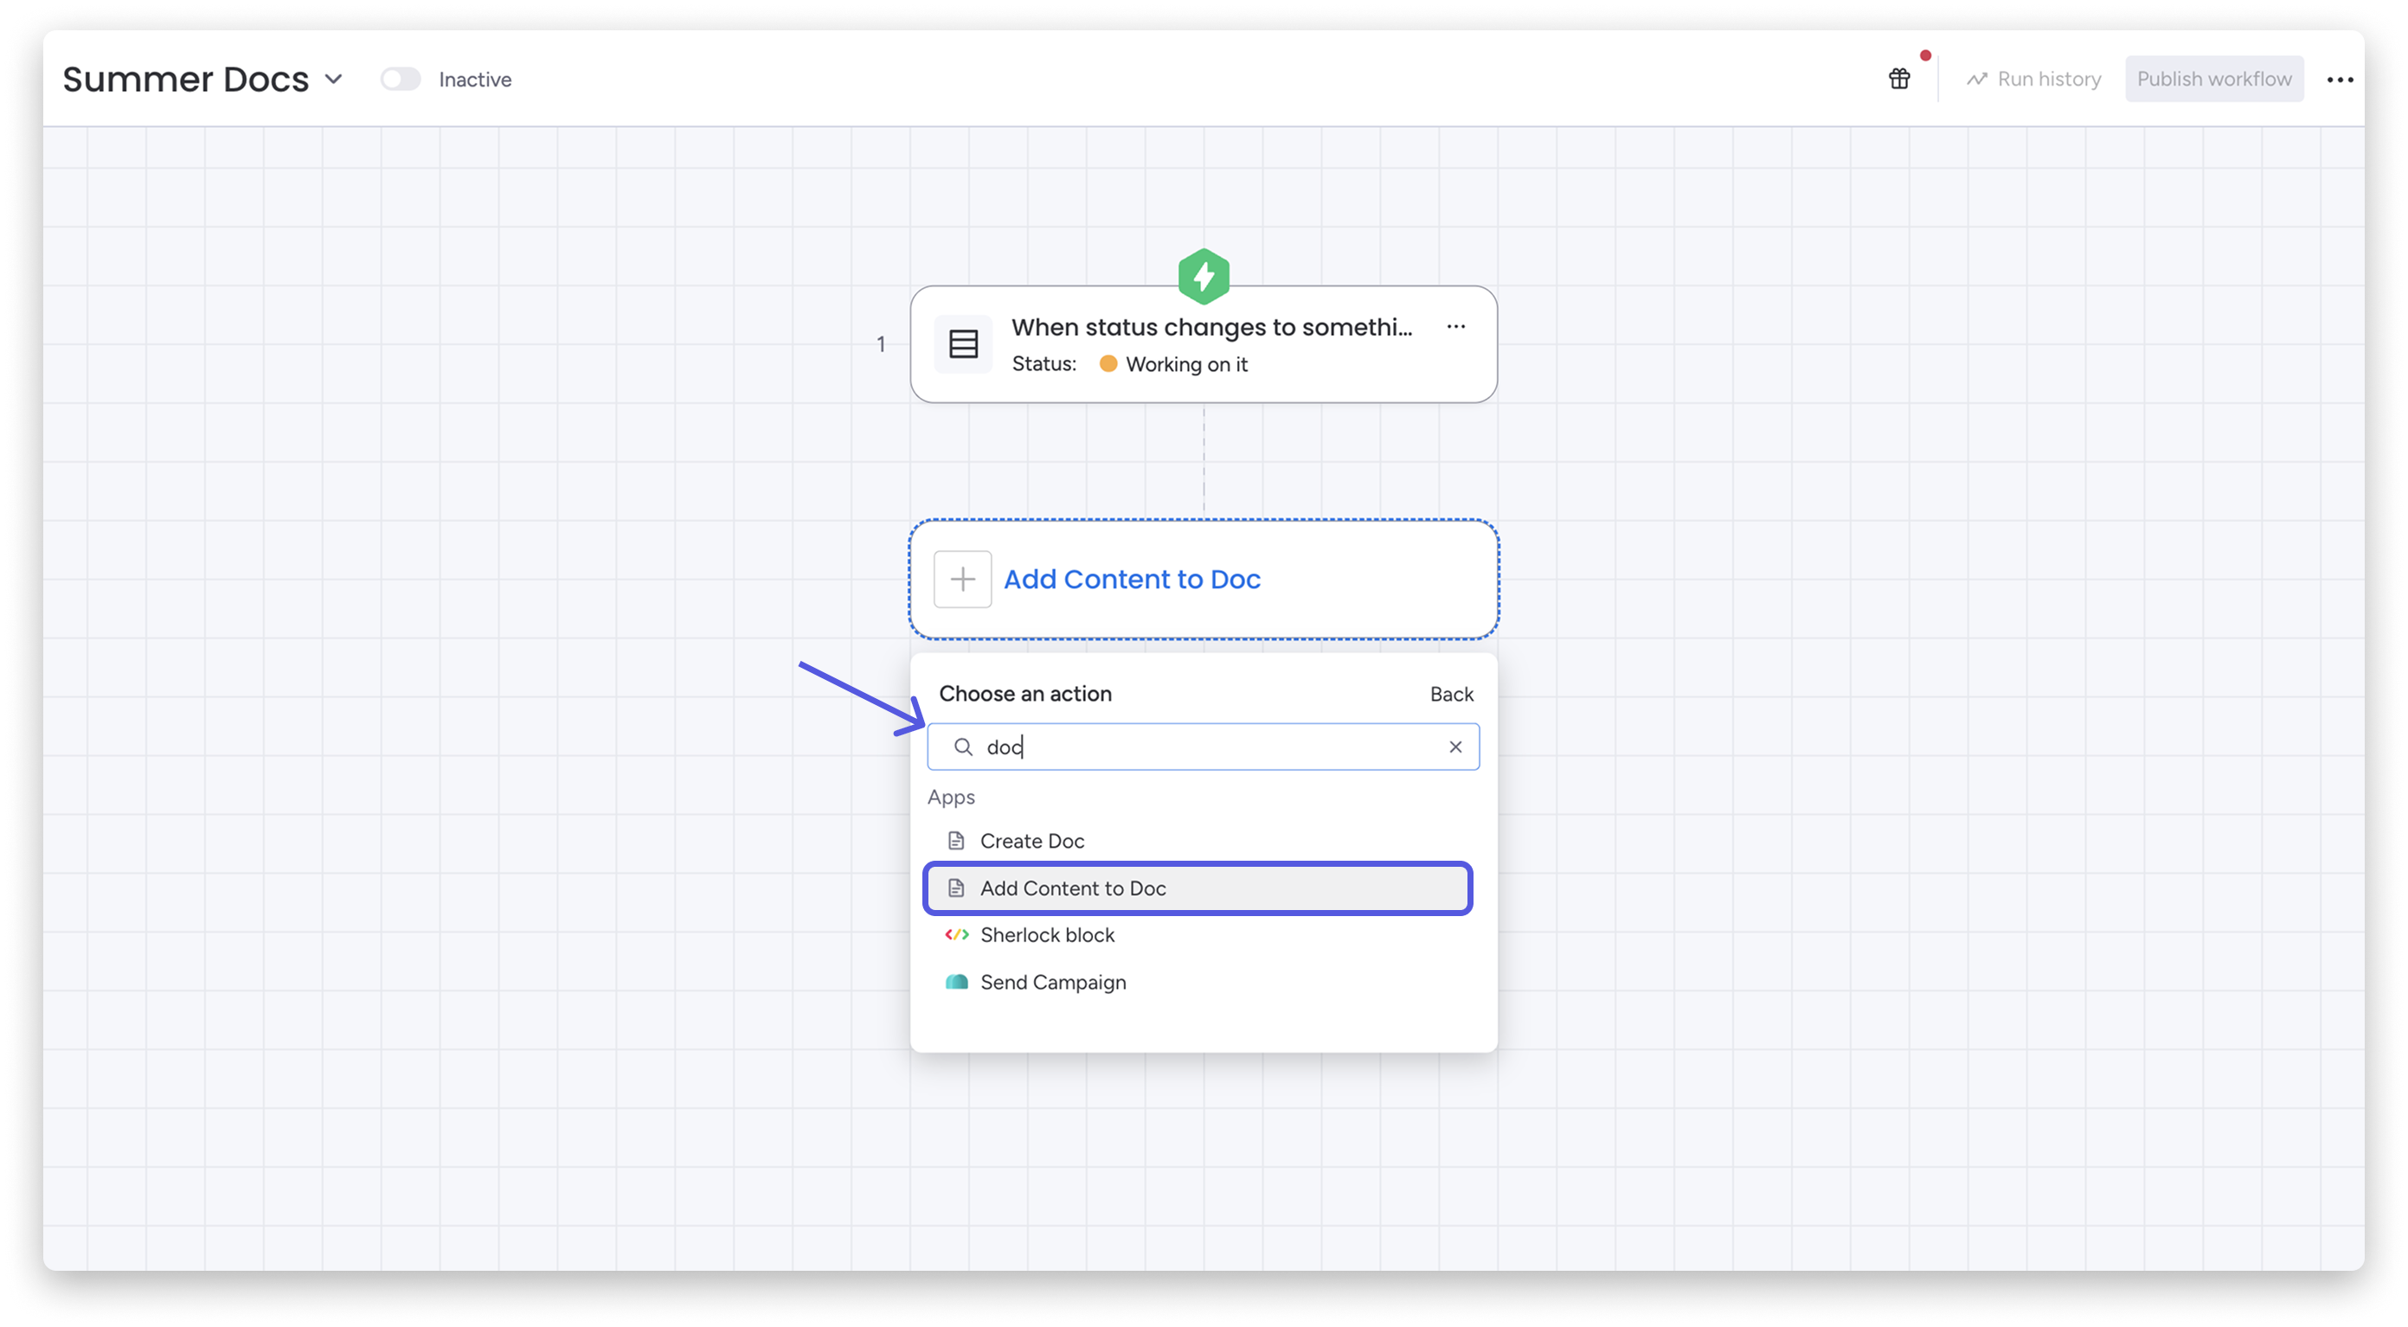Click the code icon beside Sherlock block
Screen dimensions: 2408x1327
955,934
